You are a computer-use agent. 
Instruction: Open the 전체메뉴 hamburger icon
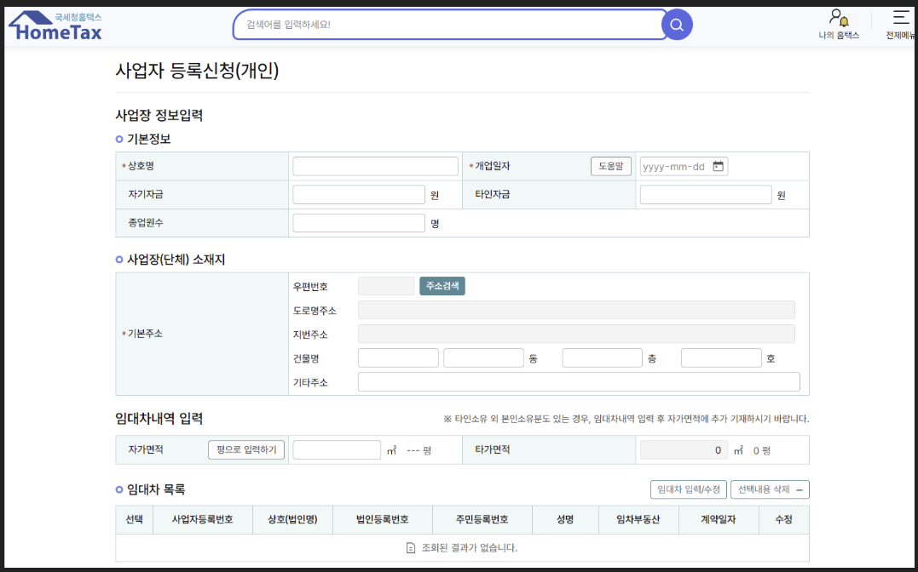click(x=900, y=17)
